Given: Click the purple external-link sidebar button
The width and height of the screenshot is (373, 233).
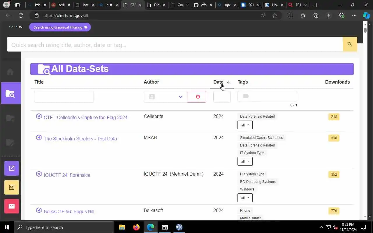Looking at the screenshot, I should point(12,168).
